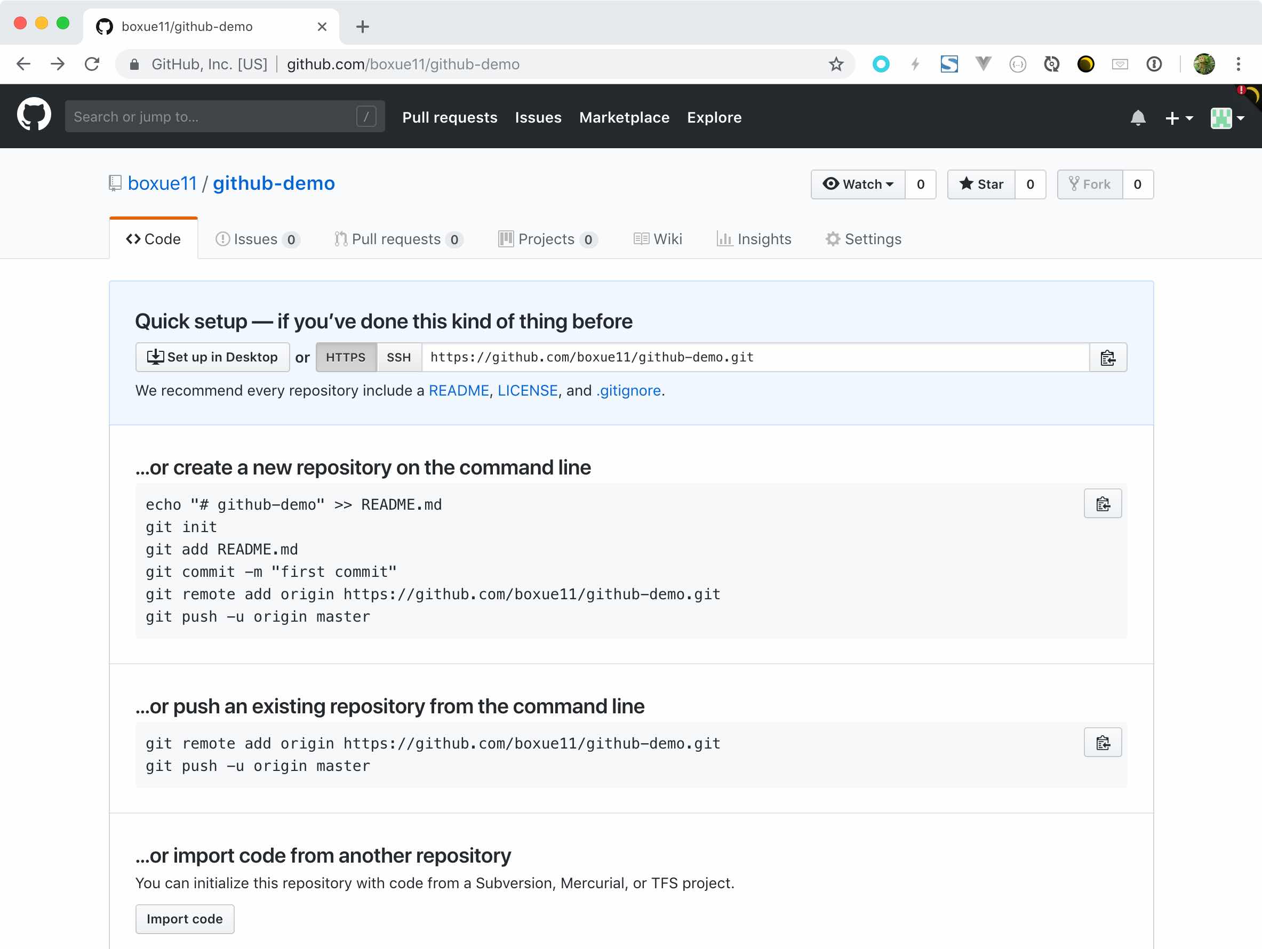Copy the repository clone URL to clipboard
Screen dimensions: 1262x949
1107,358
